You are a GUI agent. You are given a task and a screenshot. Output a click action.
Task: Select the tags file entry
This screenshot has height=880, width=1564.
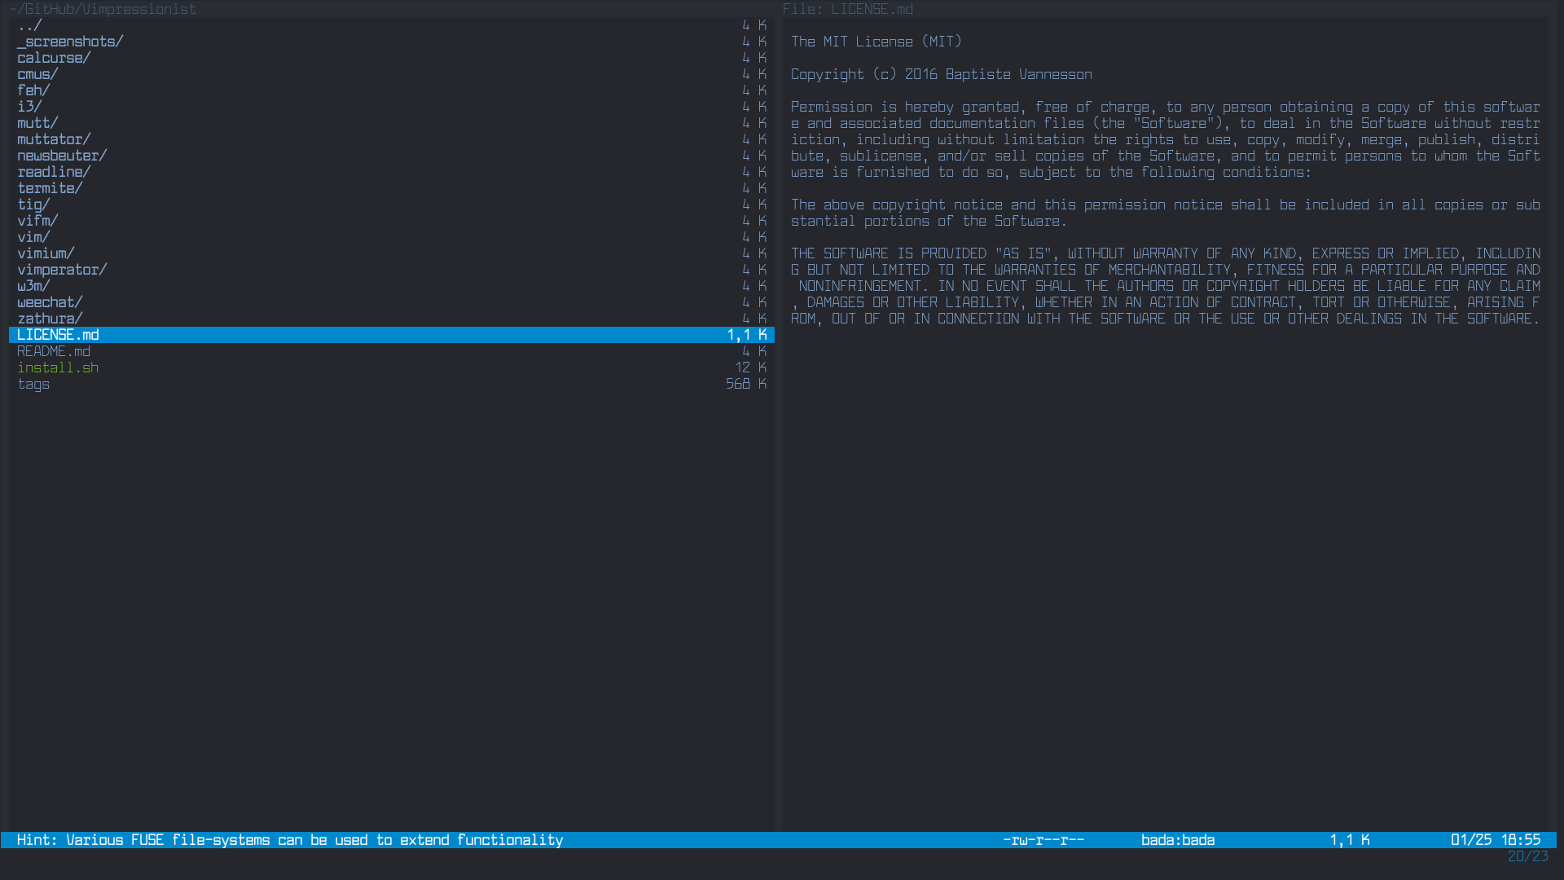(x=33, y=384)
